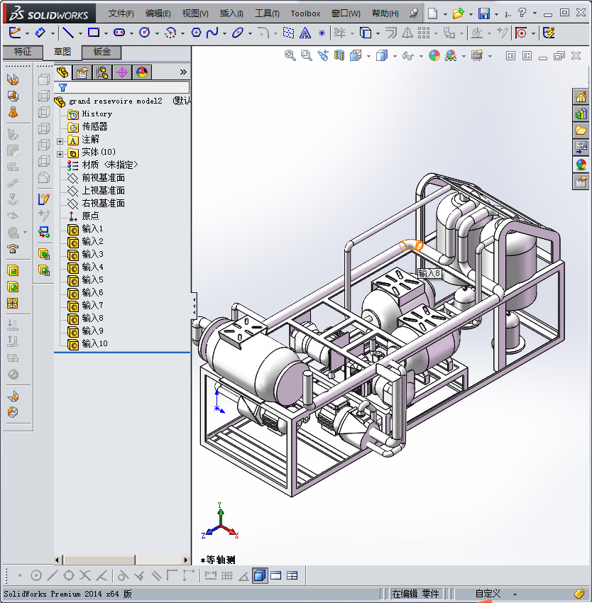Click the Smart Dimension tool

[x=40, y=33]
